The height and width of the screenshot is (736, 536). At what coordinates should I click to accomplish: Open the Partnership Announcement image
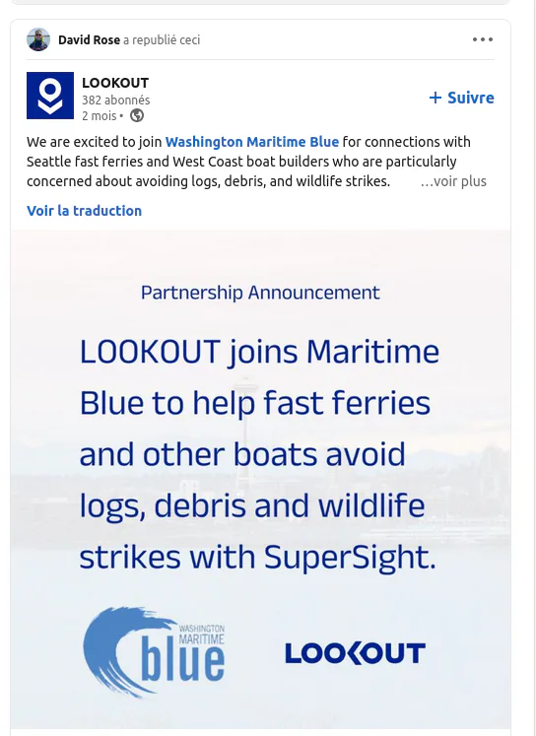(260, 479)
